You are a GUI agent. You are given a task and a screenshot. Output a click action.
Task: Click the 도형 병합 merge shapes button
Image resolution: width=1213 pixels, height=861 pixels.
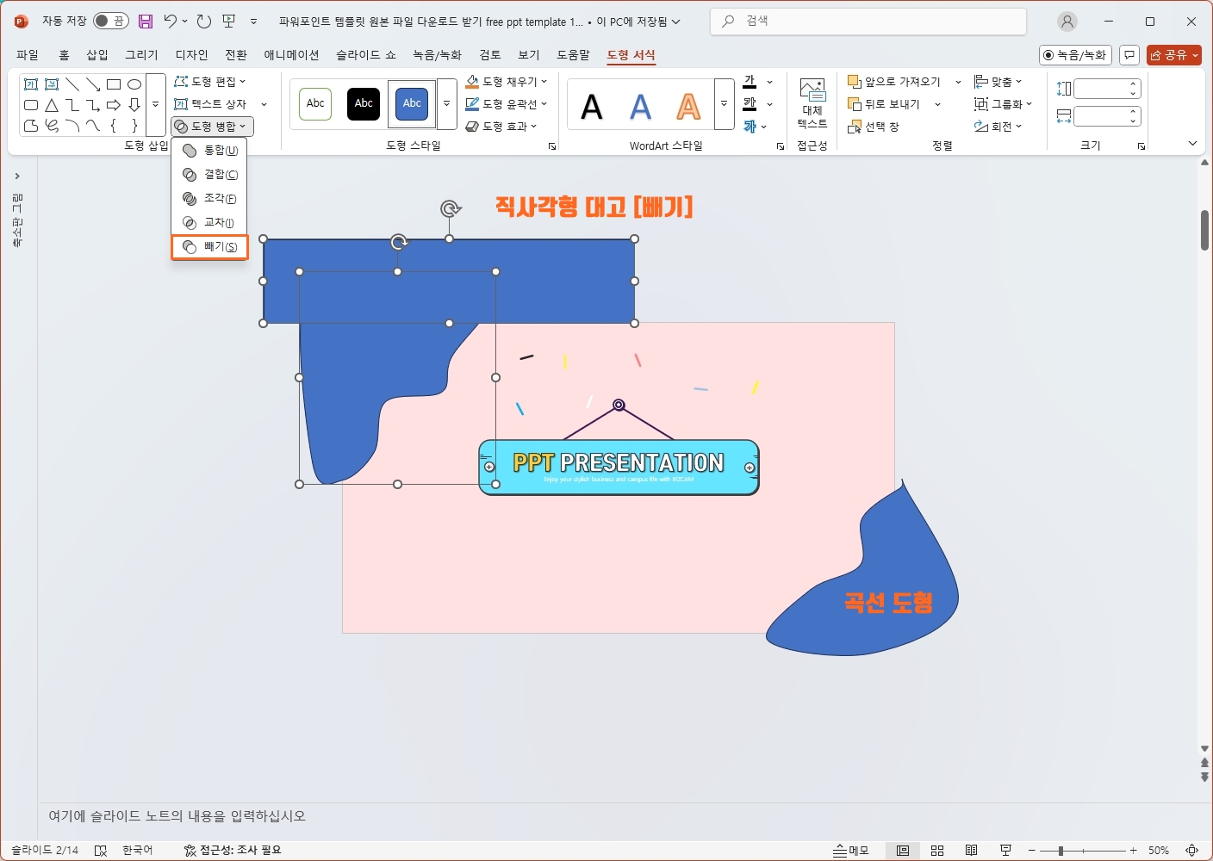[212, 127]
